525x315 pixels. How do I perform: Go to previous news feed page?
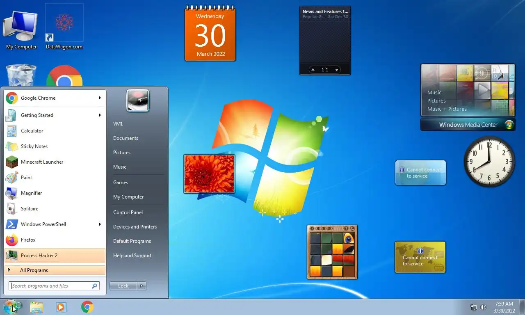(313, 70)
